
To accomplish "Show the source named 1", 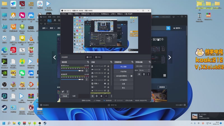I will point(105,87).
